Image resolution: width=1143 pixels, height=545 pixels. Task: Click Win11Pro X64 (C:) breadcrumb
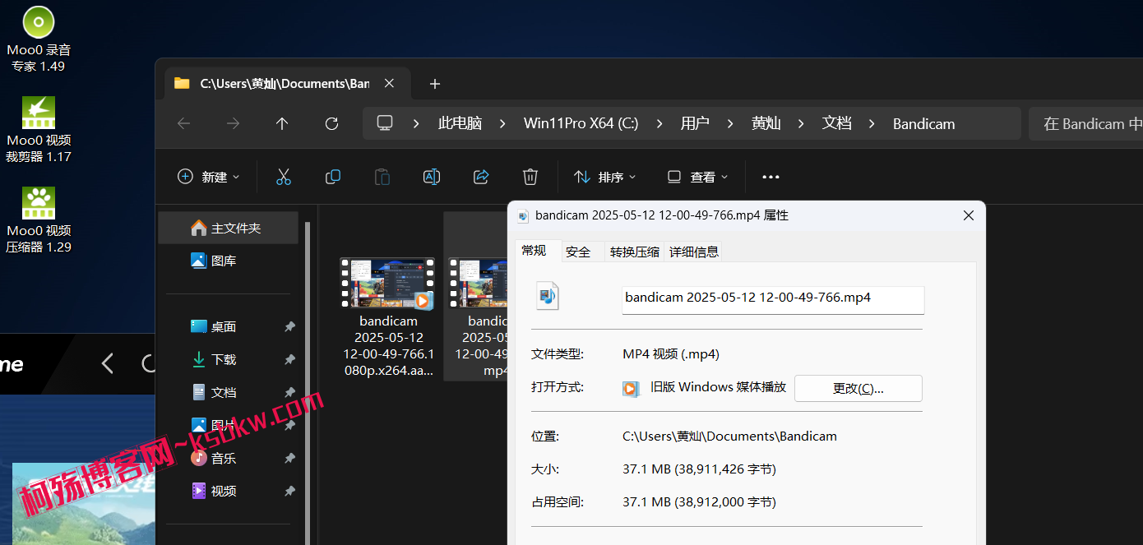point(581,124)
